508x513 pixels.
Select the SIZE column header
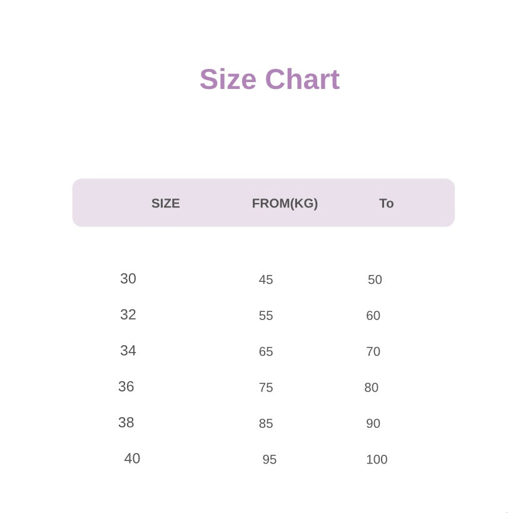166,204
